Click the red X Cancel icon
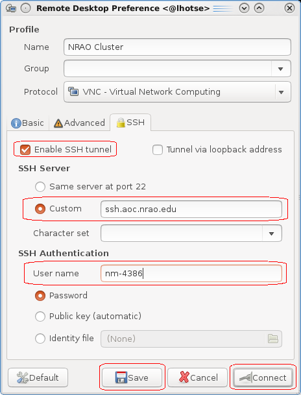This screenshot has width=301, height=395. [x=184, y=377]
